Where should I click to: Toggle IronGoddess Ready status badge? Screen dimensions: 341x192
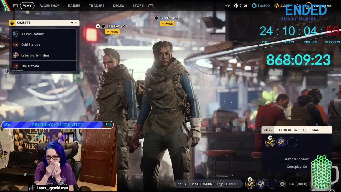click(167, 23)
